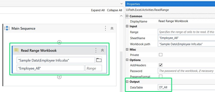Click the AddHeaders property label
The height and width of the screenshot is (92, 215).
(138, 65)
